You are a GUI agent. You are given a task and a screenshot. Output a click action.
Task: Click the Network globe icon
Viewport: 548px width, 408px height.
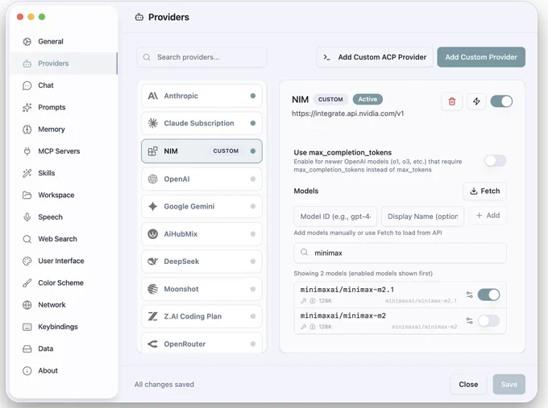[x=27, y=305]
